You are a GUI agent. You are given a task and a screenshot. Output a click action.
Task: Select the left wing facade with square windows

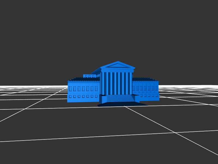point(84,92)
